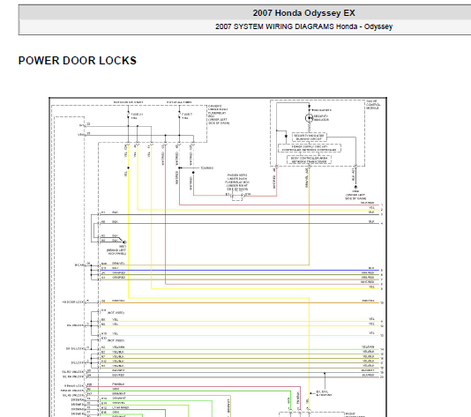
Task: Click the '2007 SYSTEM WIRING DIAGRAMS Honda - Odyssey' subtitle
Action: click(303, 26)
